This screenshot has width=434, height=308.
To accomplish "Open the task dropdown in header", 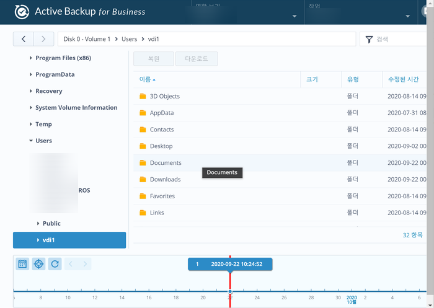I will coord(407,16).
